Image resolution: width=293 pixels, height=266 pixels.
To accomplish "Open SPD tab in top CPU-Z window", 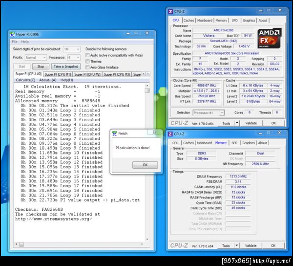I will 235,21.
